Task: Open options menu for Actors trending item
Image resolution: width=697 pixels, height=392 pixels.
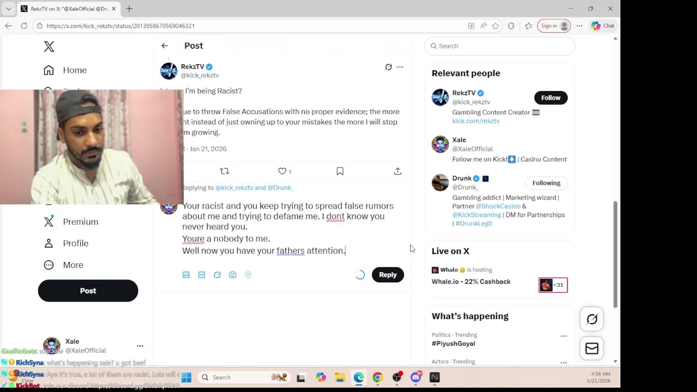Action: (564, 362)
